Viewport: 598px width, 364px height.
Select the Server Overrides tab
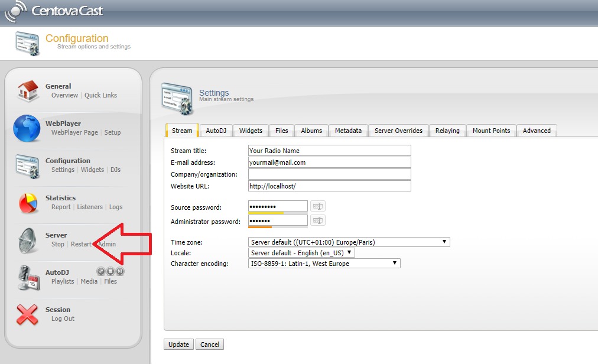[398, 131]
